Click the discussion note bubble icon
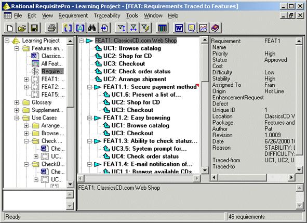 click(191, 28)
